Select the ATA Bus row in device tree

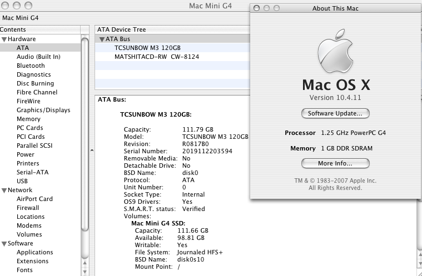tap(172, 39)
